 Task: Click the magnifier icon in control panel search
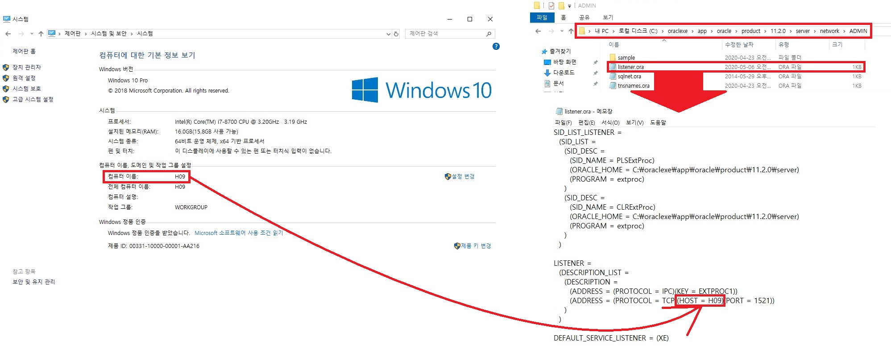pyautogui.click(x=489, y=34)
